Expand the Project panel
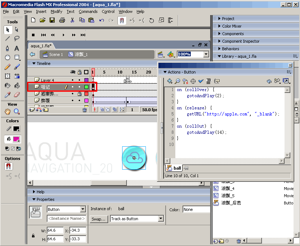300x246 pixels. tap(220, 19)
